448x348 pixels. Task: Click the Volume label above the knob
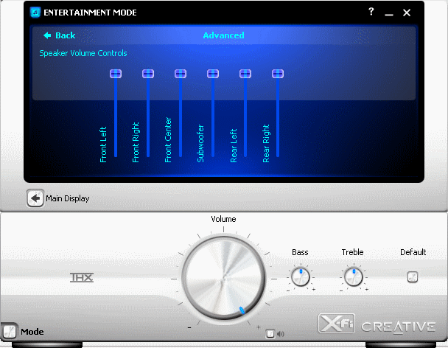(223, 219)
